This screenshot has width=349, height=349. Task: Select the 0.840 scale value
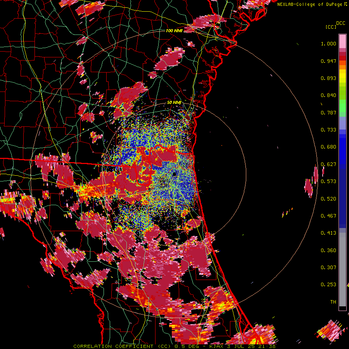click(x=328, y=95)
